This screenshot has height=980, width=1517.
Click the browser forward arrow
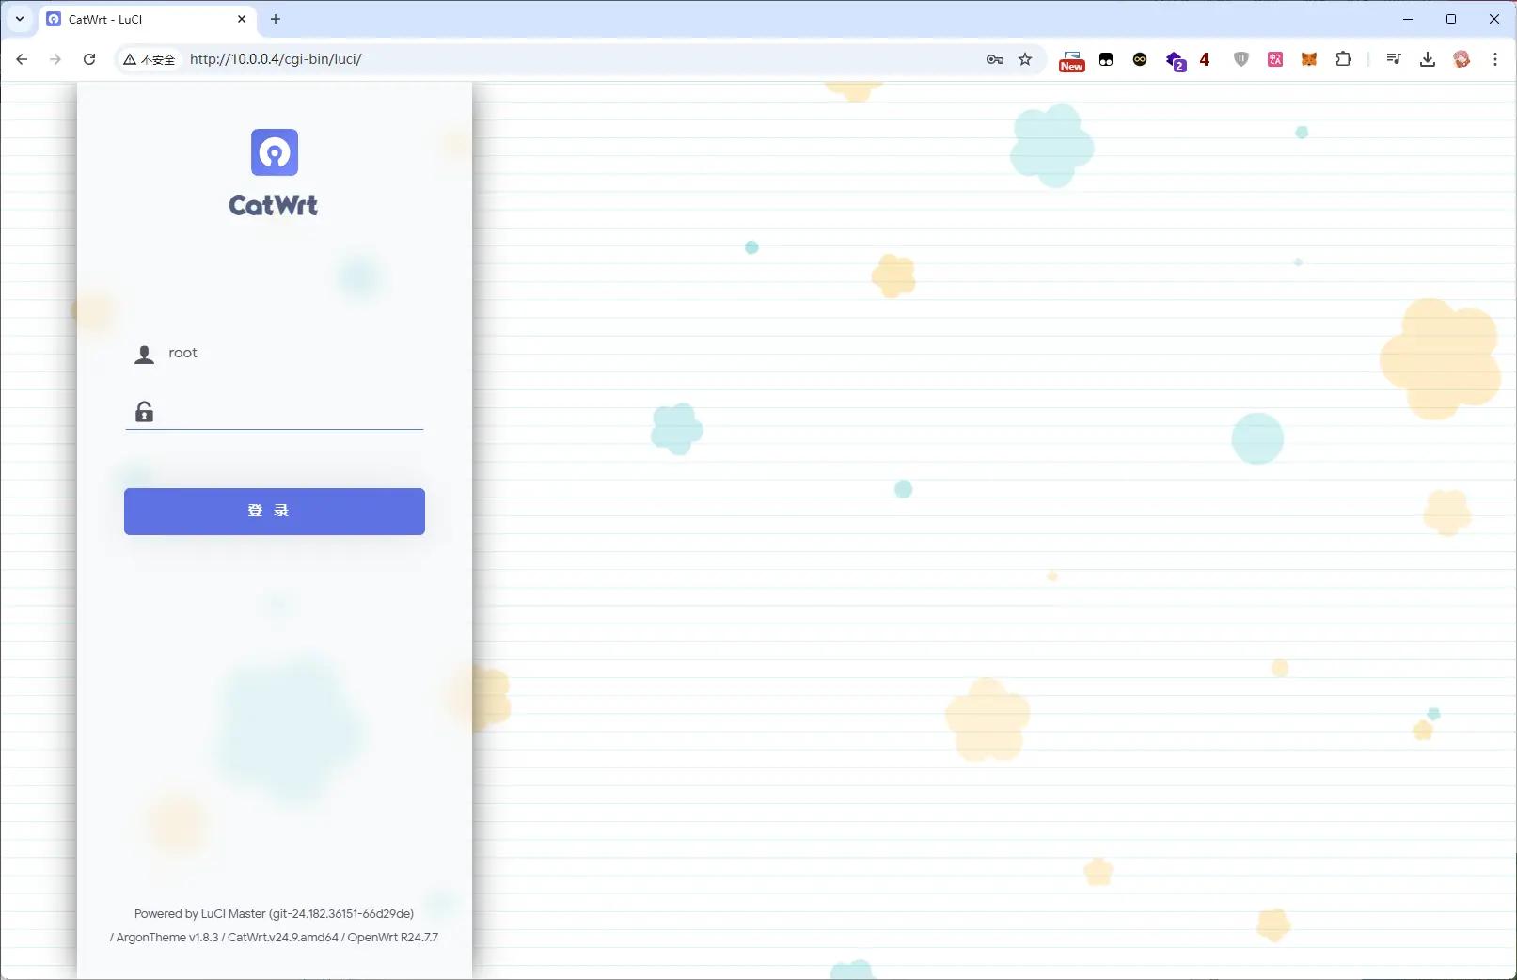click(55, 59)
